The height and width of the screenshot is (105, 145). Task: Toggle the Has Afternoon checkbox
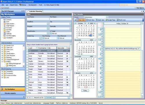[58, 38]
